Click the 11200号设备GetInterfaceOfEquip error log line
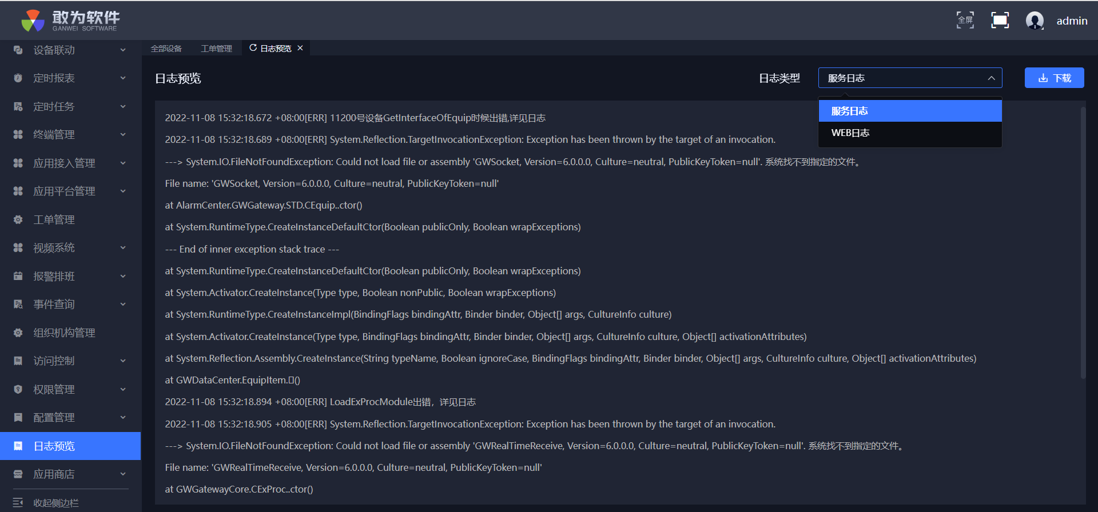Image resolution: width=1098 pixels, height=512 pixels. click(x=355, y=118)
